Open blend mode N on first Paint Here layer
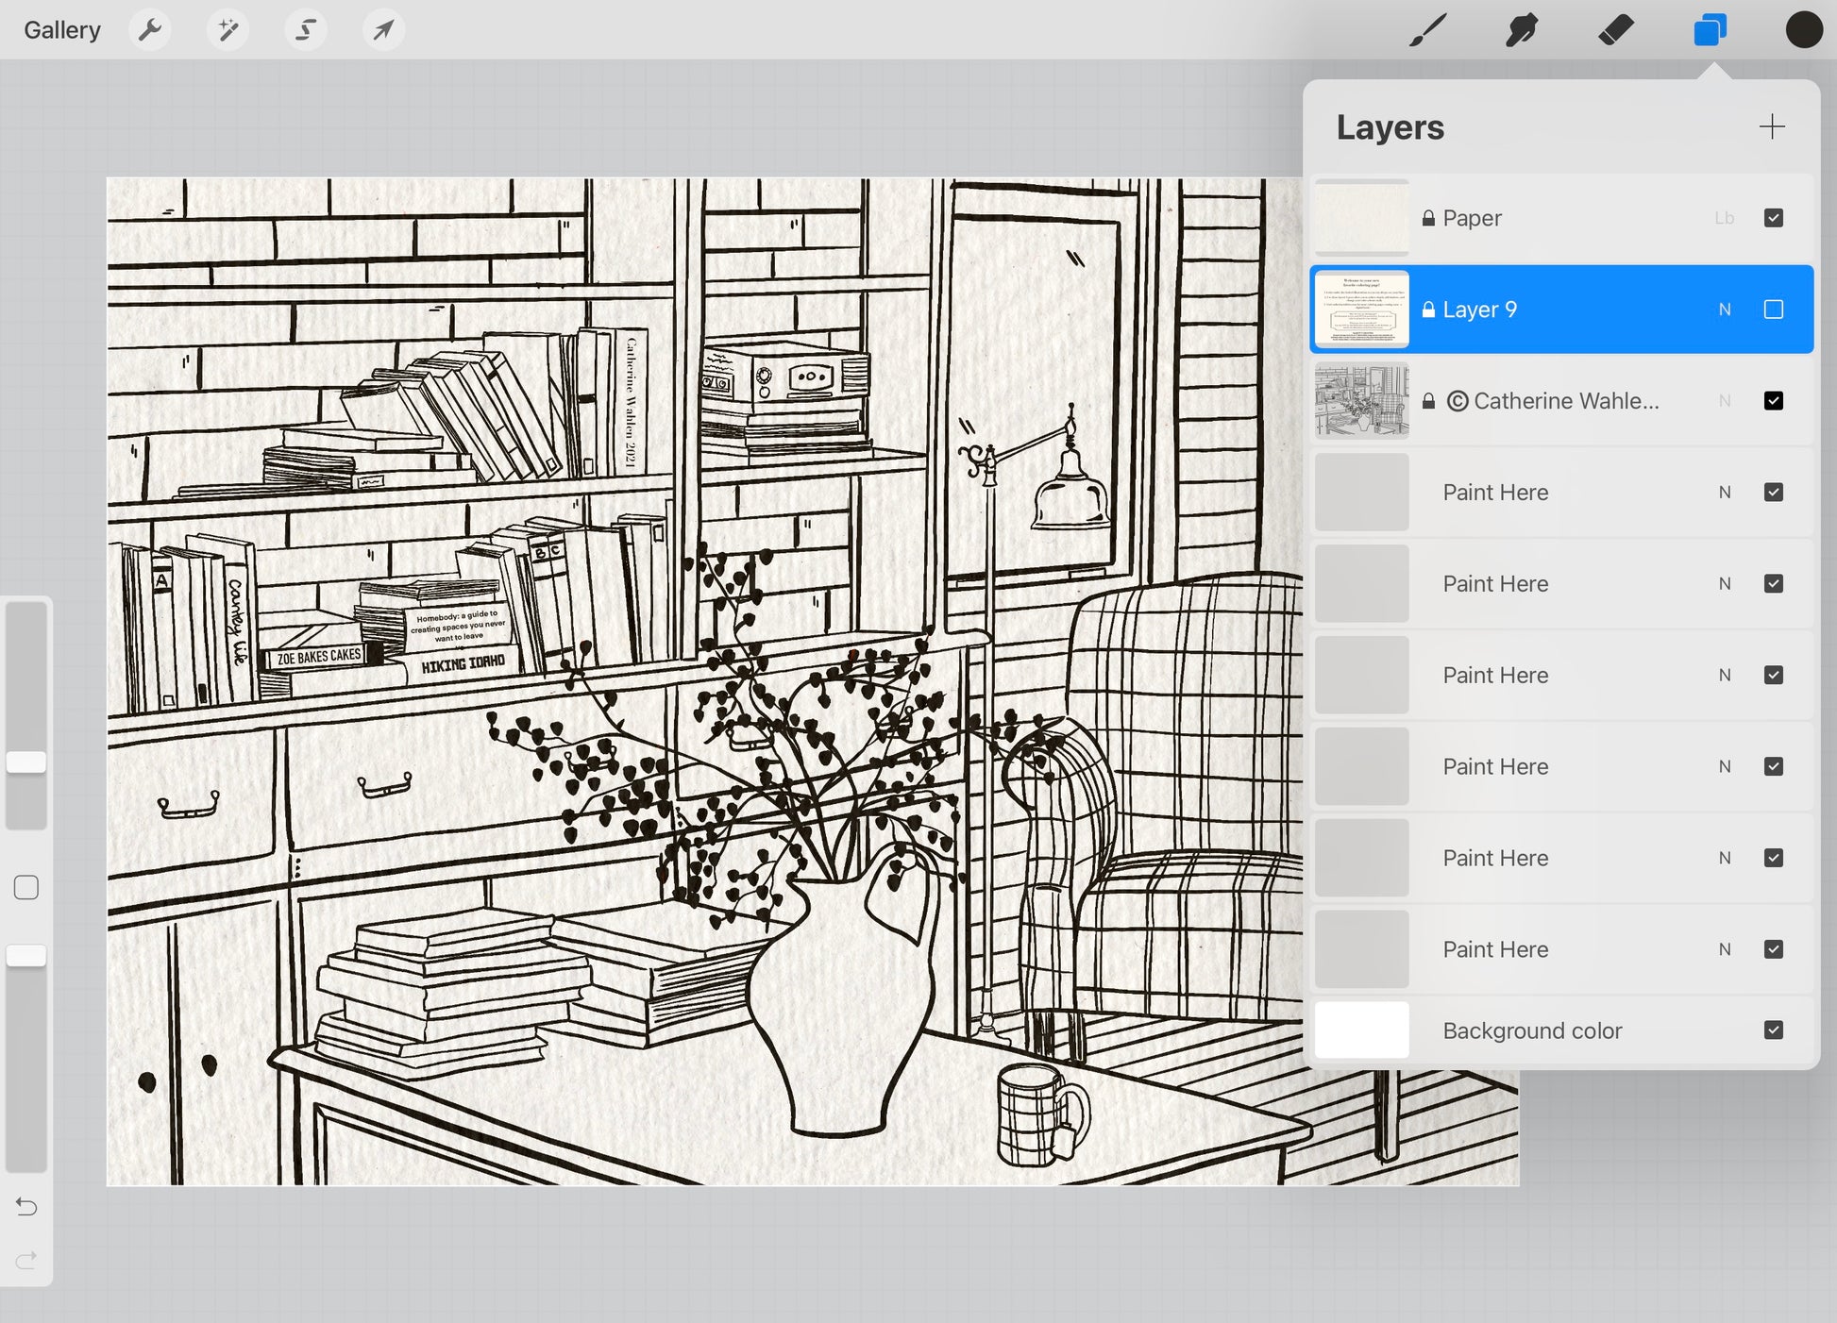 [x=1725, y=493]
